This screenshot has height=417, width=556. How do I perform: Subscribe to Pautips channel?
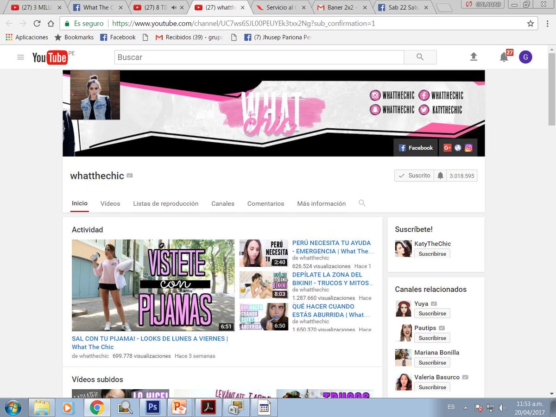(432, 338)
